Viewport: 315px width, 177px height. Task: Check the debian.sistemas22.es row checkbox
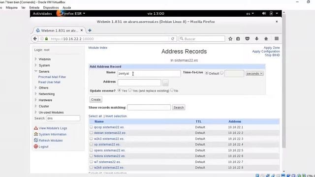pyautogui.click(x=91, y=133)
